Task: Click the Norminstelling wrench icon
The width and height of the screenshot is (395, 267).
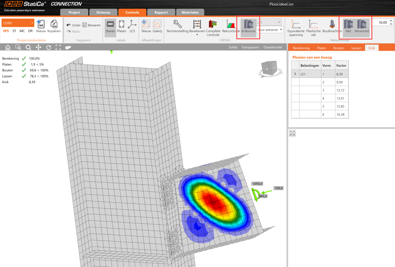Action: [177, 24]
